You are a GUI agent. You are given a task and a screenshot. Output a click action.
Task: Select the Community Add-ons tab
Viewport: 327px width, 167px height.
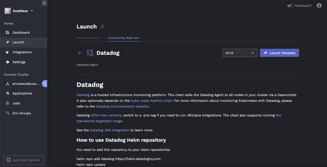point(123,38)
